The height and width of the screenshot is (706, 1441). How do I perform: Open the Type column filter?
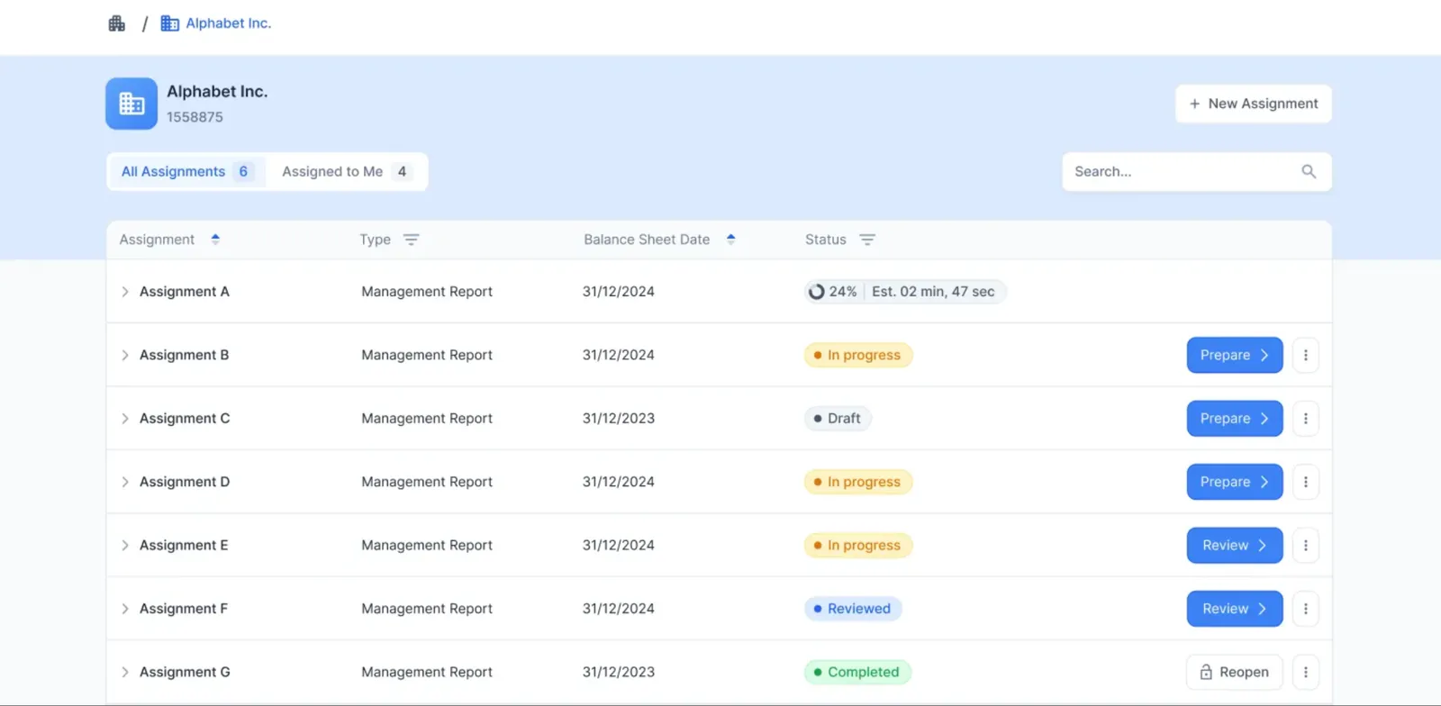pyautogui.click(x=411, y=240)
